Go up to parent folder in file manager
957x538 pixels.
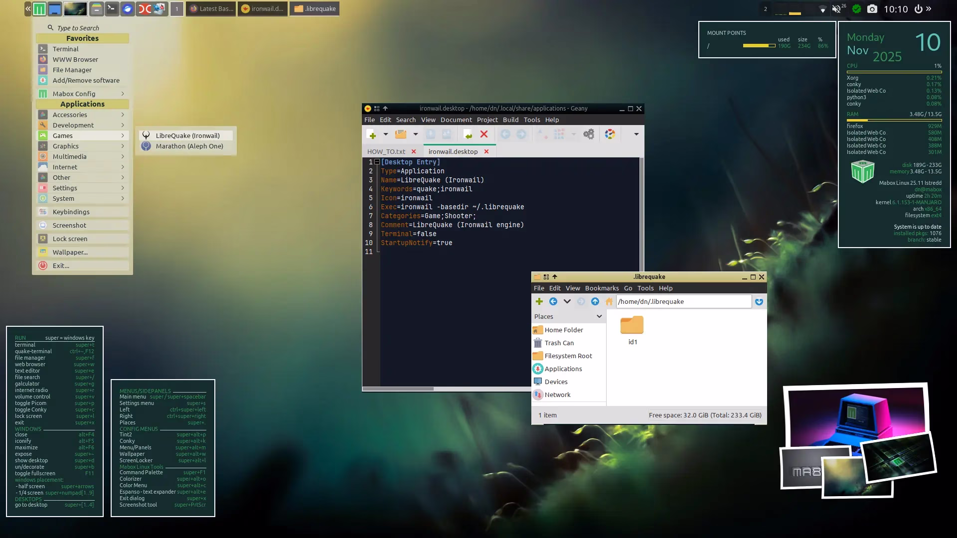point(595,301)
